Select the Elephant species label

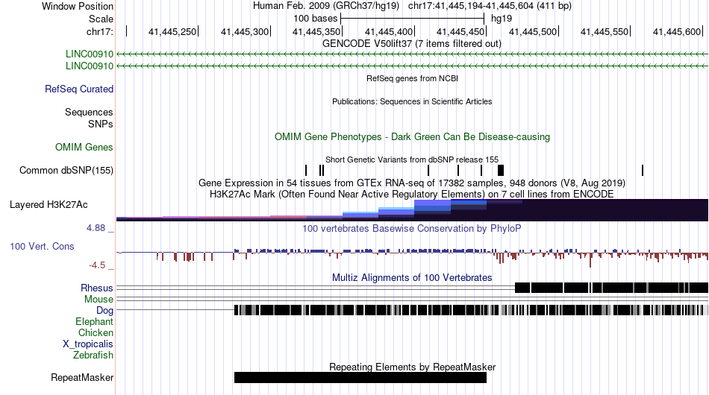(x=95, y=321)
